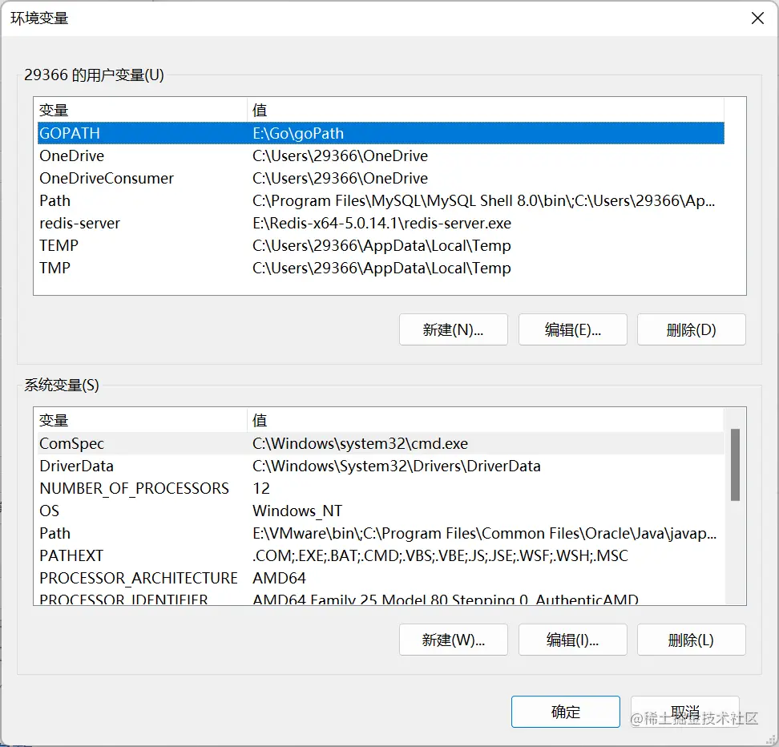779x747 pixels.
Task: Click the value C:\Windows\system32\cmd.exe
Action: tap(360, 443)
